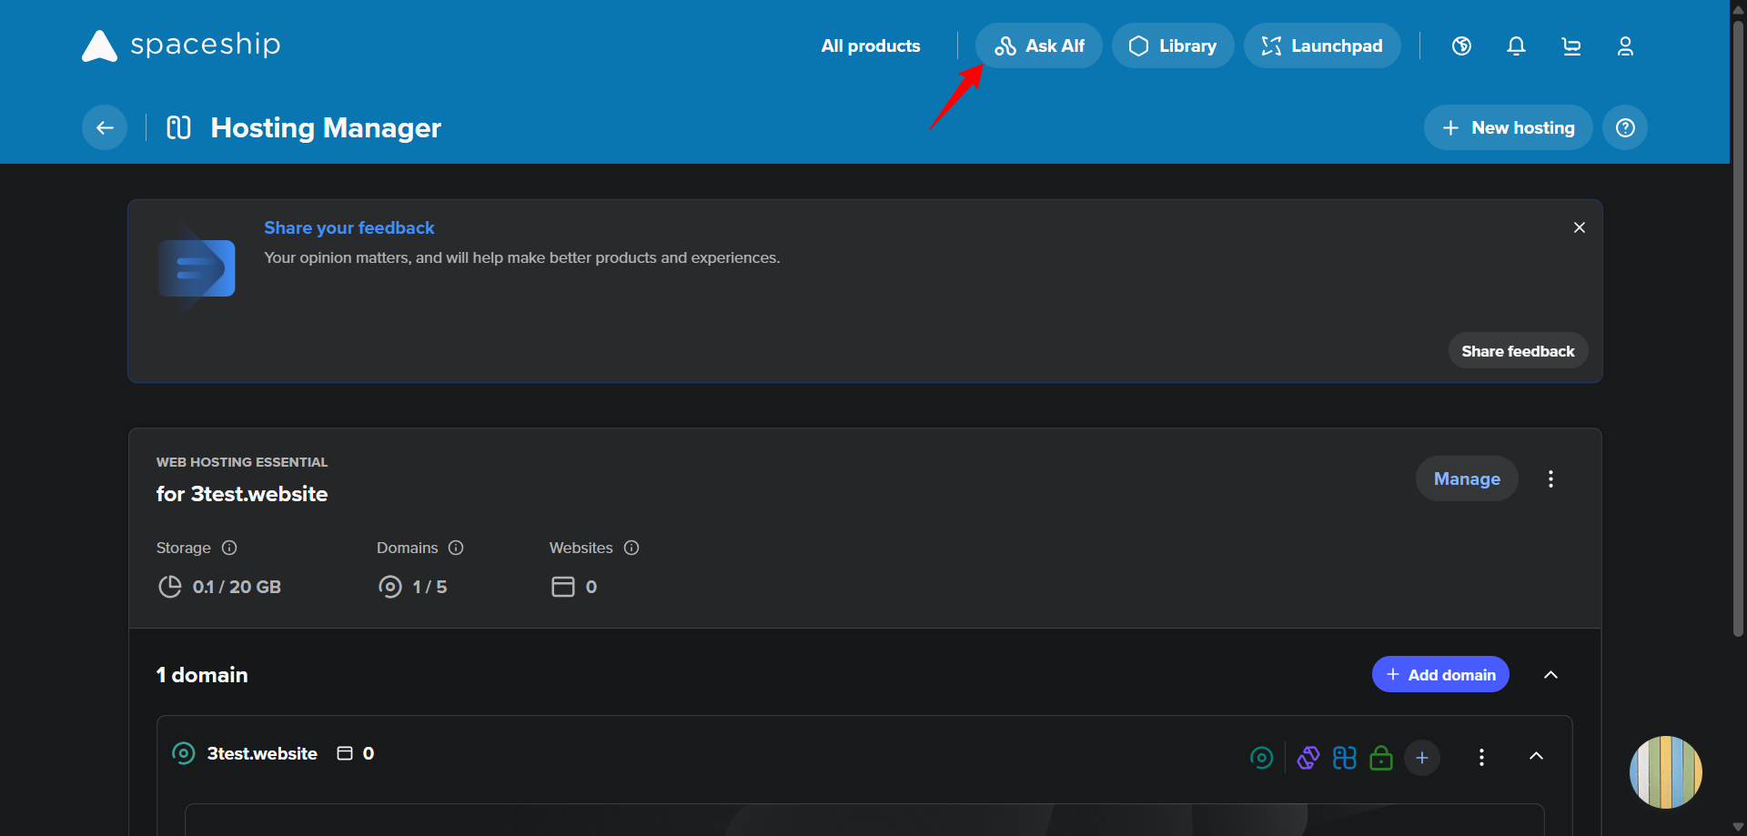Open the shopping cart
Image resolution: width=1747 pixels, height=836 pixels.
(x=1570, y=45)
